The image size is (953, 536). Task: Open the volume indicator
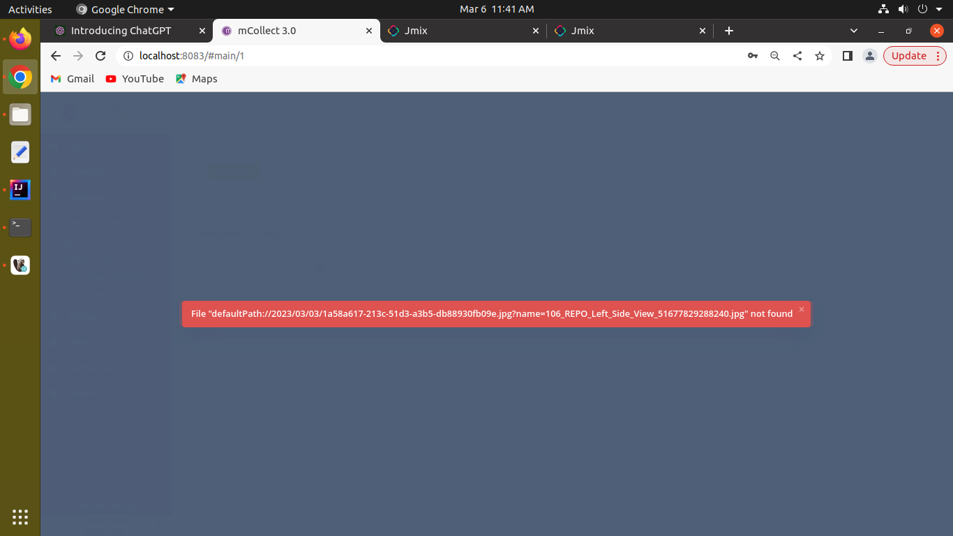coord(903,9)
